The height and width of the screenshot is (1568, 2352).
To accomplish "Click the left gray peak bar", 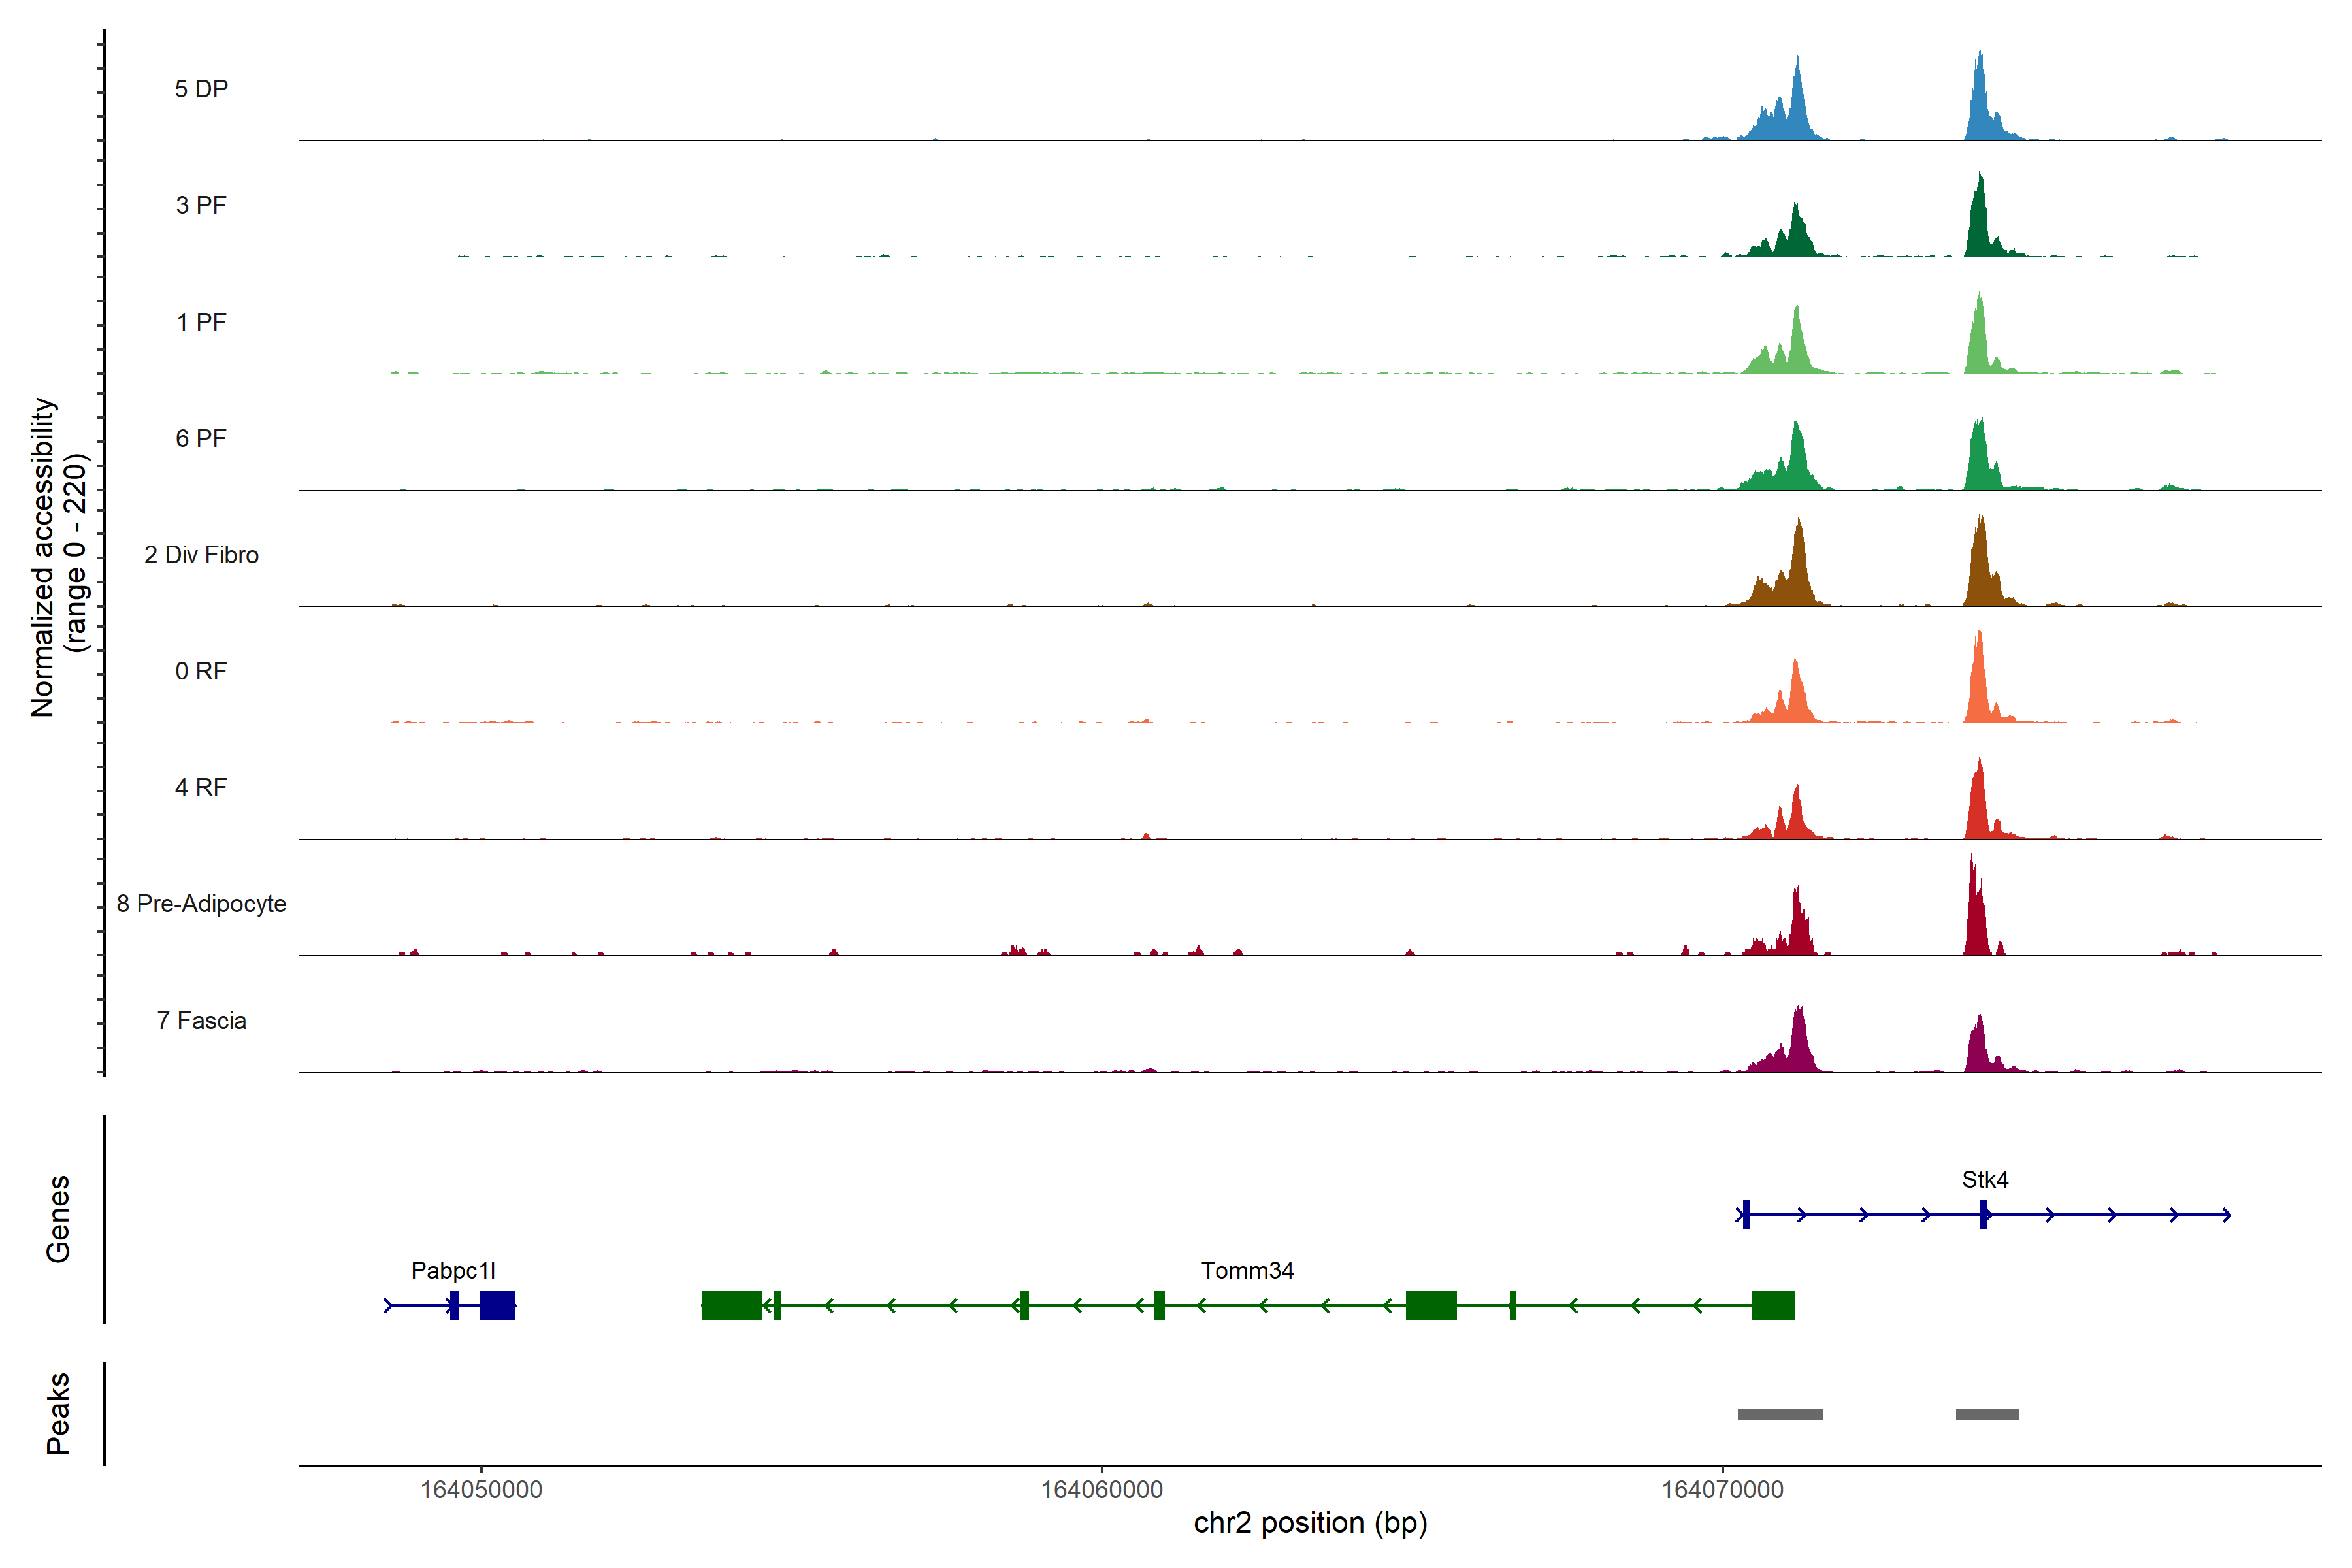I will click(1780, 1414).
